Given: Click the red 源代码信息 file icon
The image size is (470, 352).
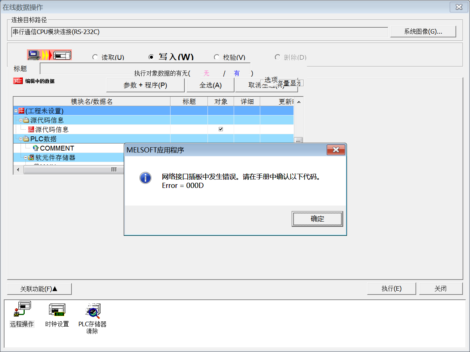Looking at the screenshot, I should click(31, 130).
